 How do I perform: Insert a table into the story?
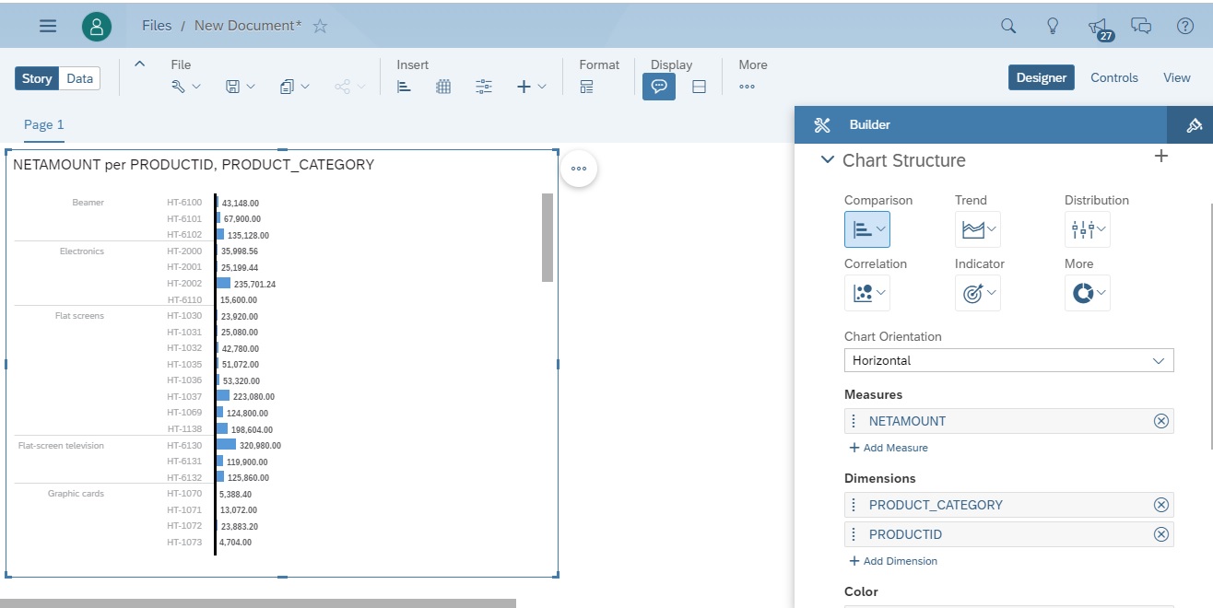[x=443, y=86]
